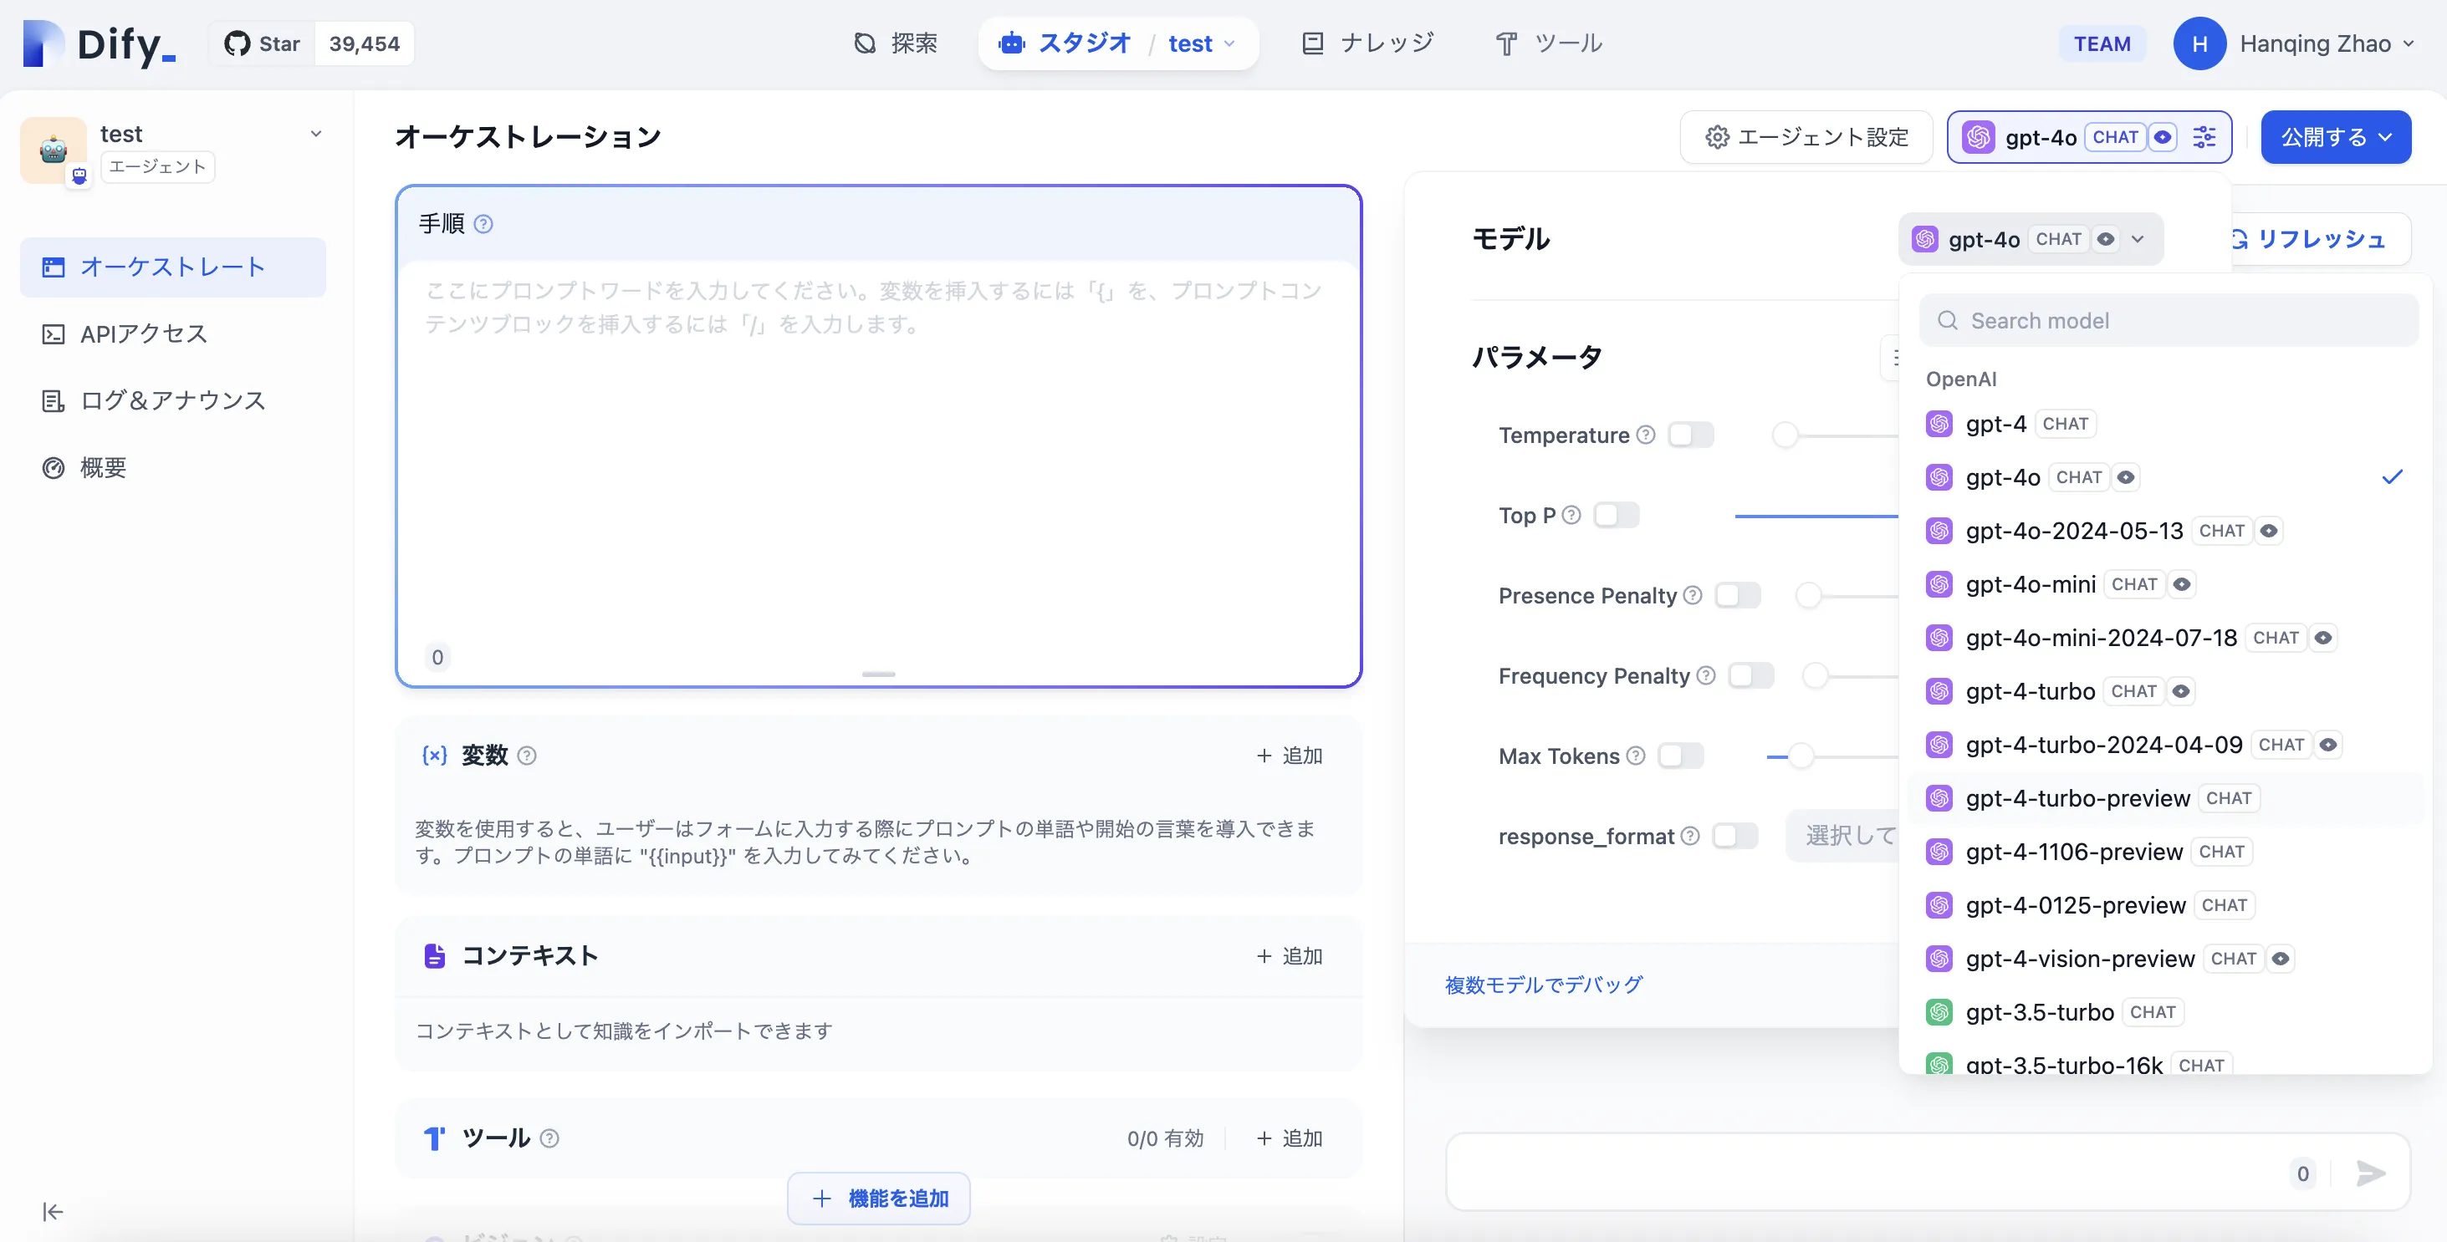This screenshot has width=2447, height=1242.
Task: Click the GitHub Star icon
Action: 237,43
